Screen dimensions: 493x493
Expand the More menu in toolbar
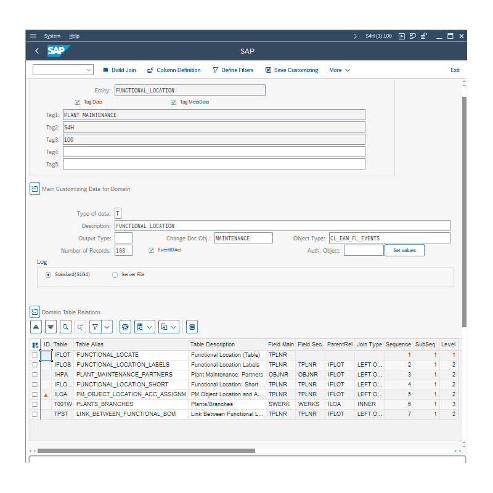point(340,70)
